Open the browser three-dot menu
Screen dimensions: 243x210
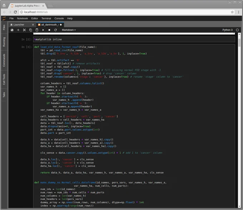[238, 12]
